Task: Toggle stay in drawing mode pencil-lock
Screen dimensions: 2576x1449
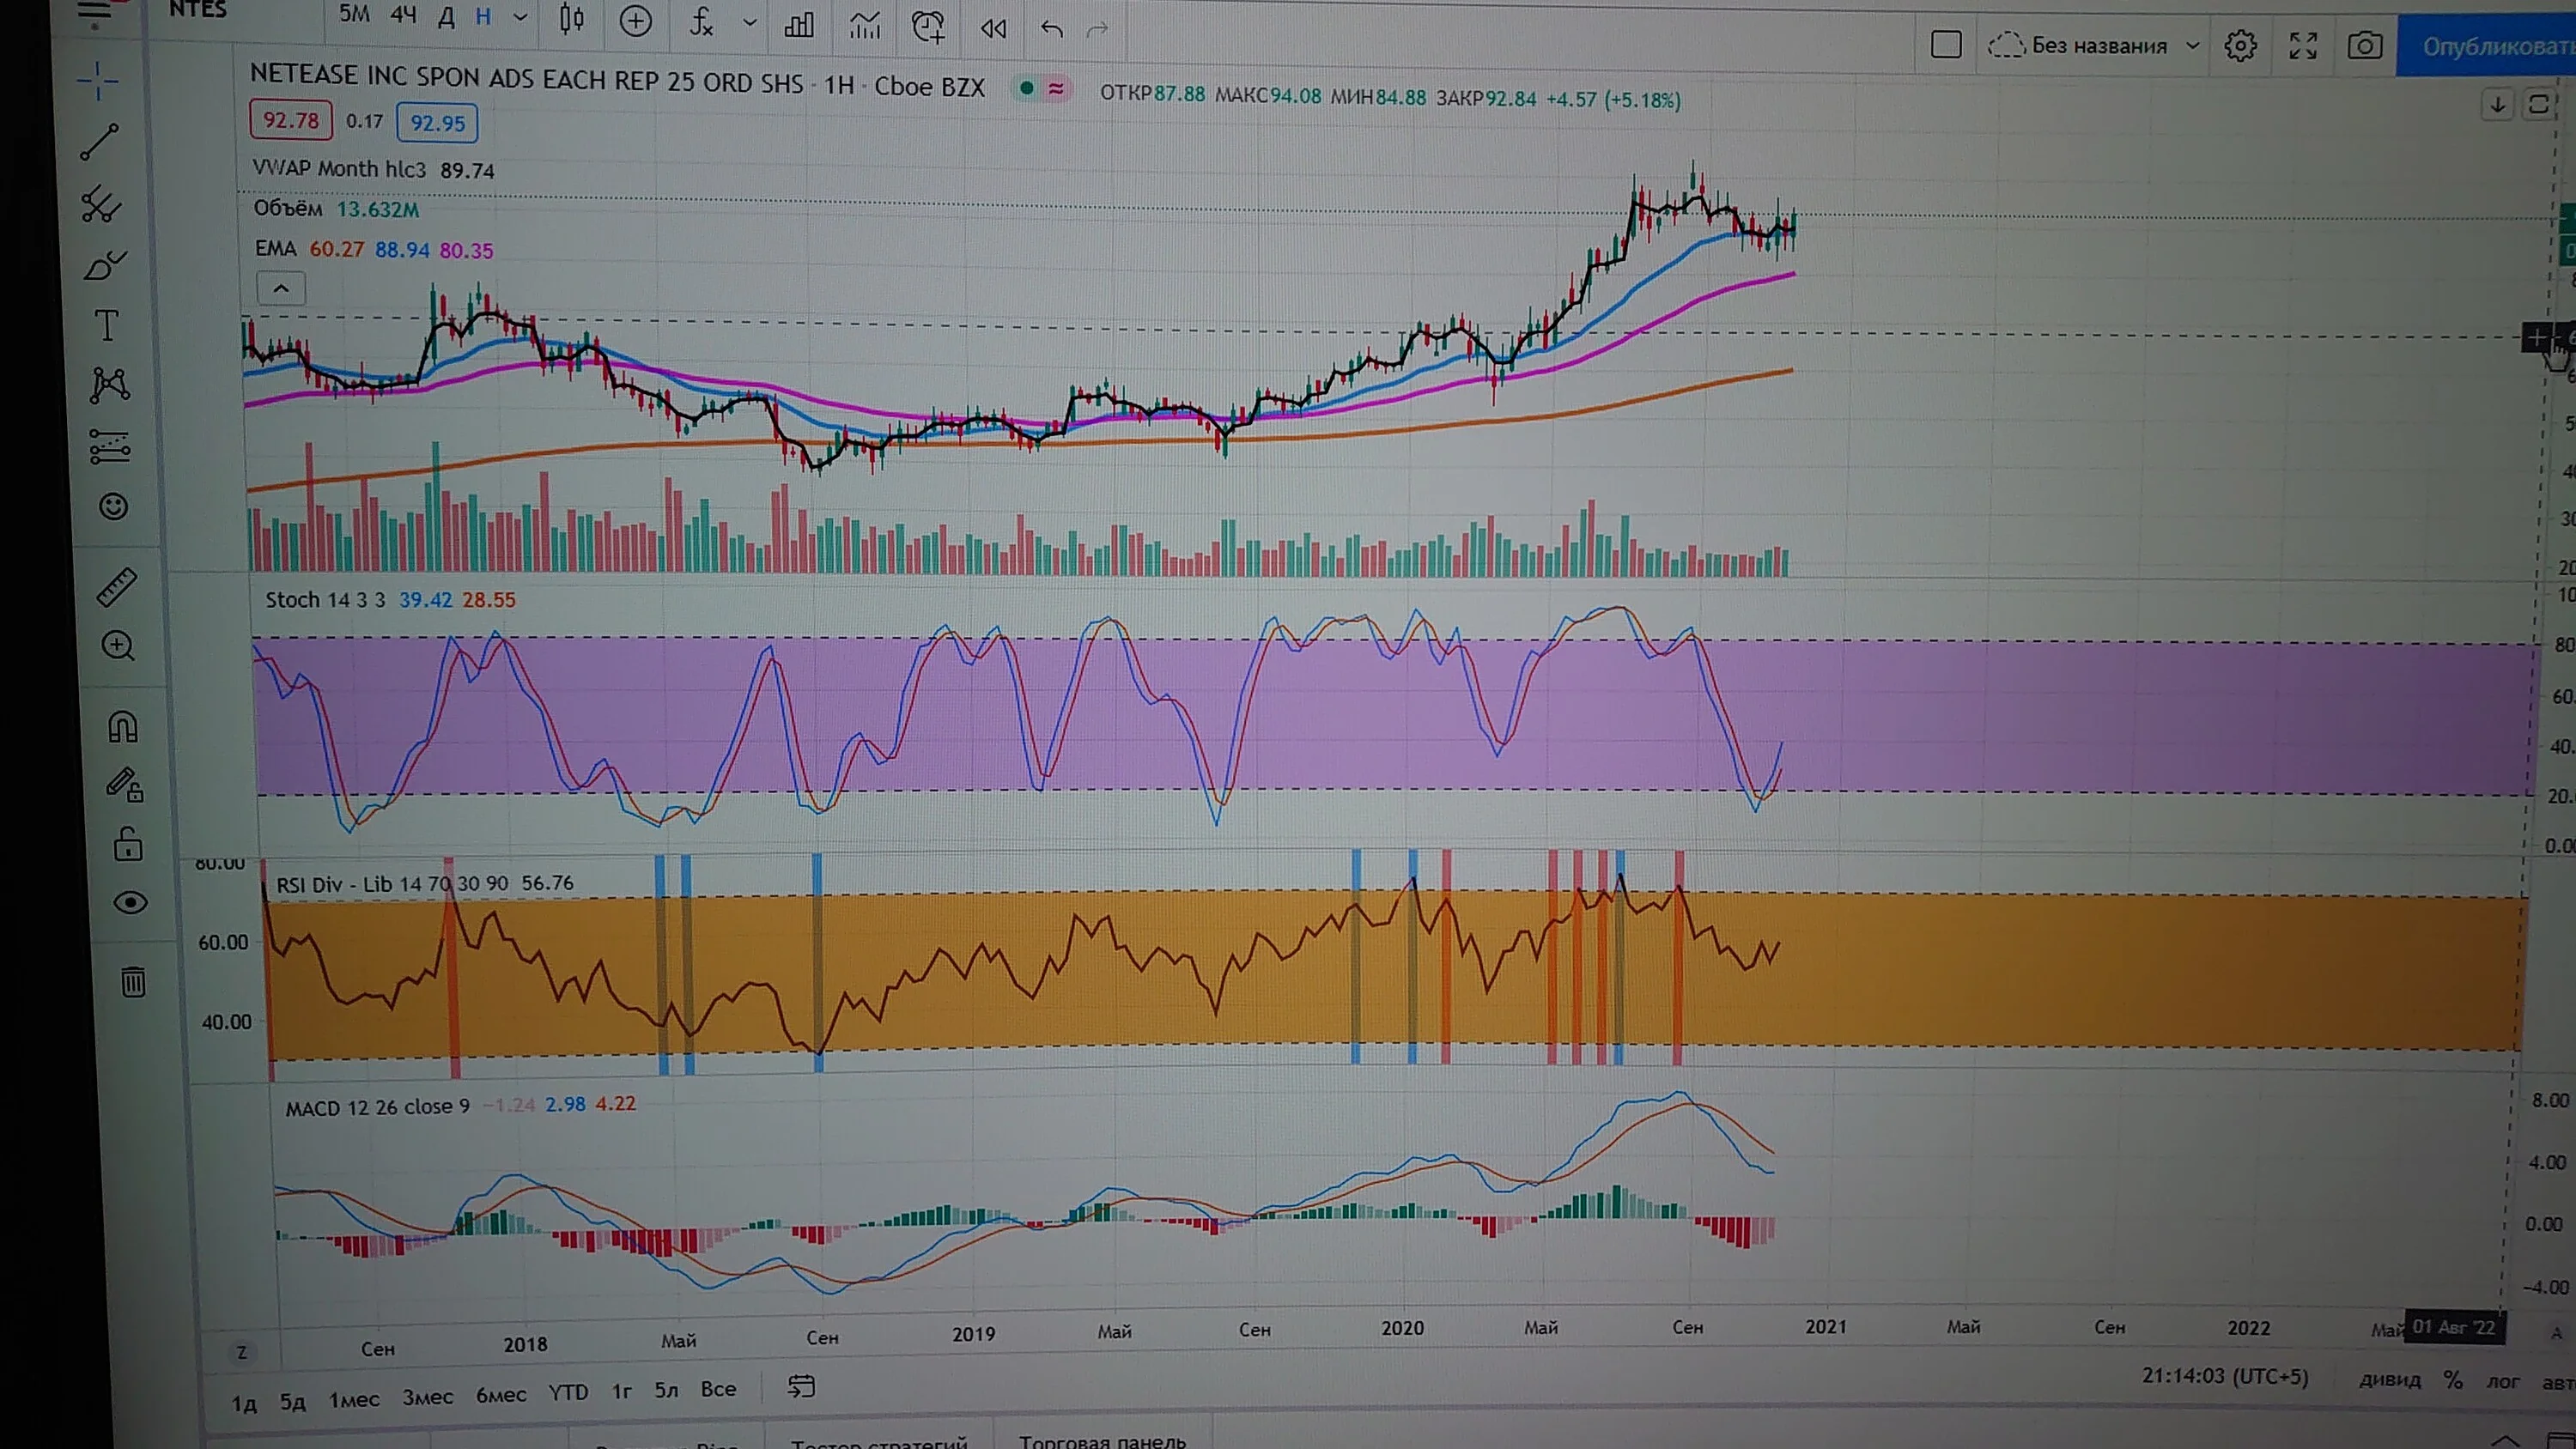Action: (x=125, y=784)
